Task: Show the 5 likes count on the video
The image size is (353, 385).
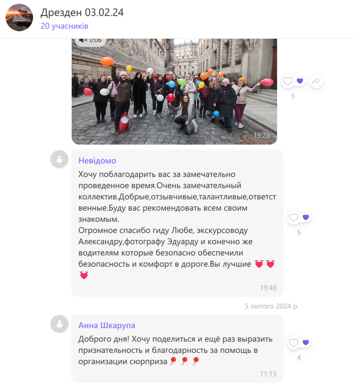Action: tap(293, 96)
